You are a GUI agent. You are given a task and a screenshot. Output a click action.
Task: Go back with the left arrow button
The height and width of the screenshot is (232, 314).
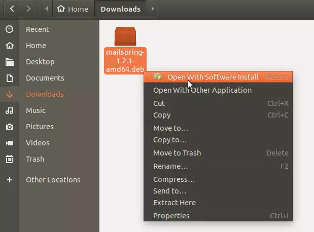(12, 9)
